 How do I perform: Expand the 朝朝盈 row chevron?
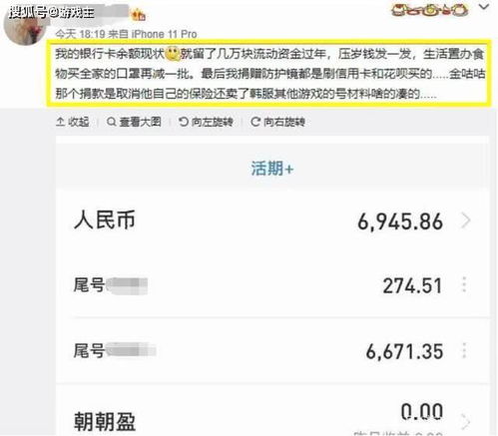(x=466, y=422)
